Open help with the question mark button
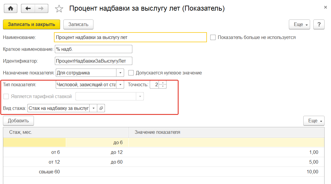This screenshot has width=331, height=184. click(x=319, y=25)
